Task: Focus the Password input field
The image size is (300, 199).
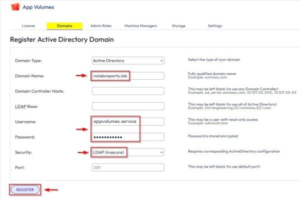Action: point(128,137)
